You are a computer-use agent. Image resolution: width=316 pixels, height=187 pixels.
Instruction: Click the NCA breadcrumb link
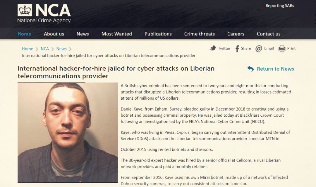(x=45, y=49)
